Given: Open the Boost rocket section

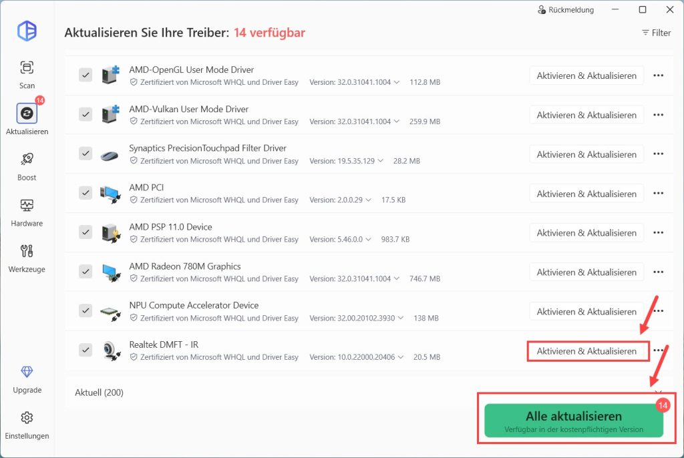Looking at the screenshot, I should pos(27,166).
